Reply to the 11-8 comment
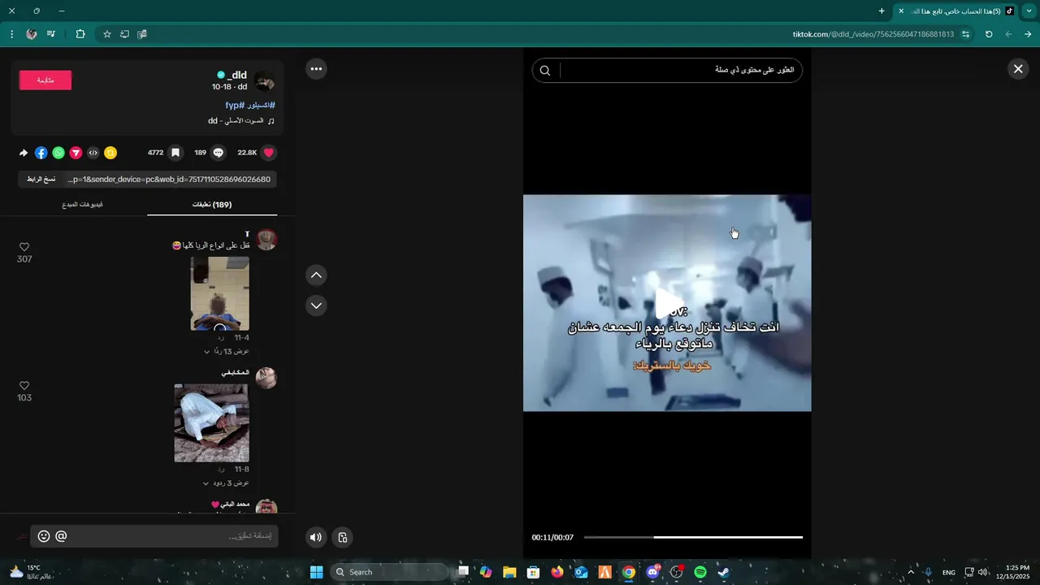Screen dimensions: 1040x585 click(x=220, y=470)
